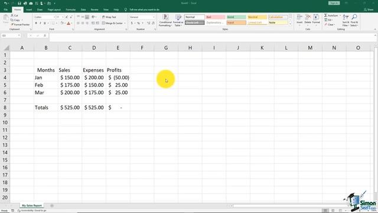Open Sort & Filter
The height and width of the screenshot is (213, 378).
click(x=346, y=21)
